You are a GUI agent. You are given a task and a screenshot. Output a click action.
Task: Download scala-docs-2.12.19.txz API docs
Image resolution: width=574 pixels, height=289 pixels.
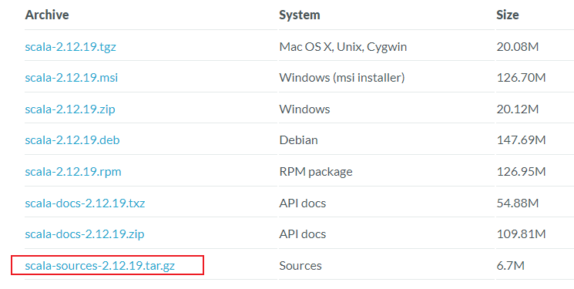click(x=85, y=203)
